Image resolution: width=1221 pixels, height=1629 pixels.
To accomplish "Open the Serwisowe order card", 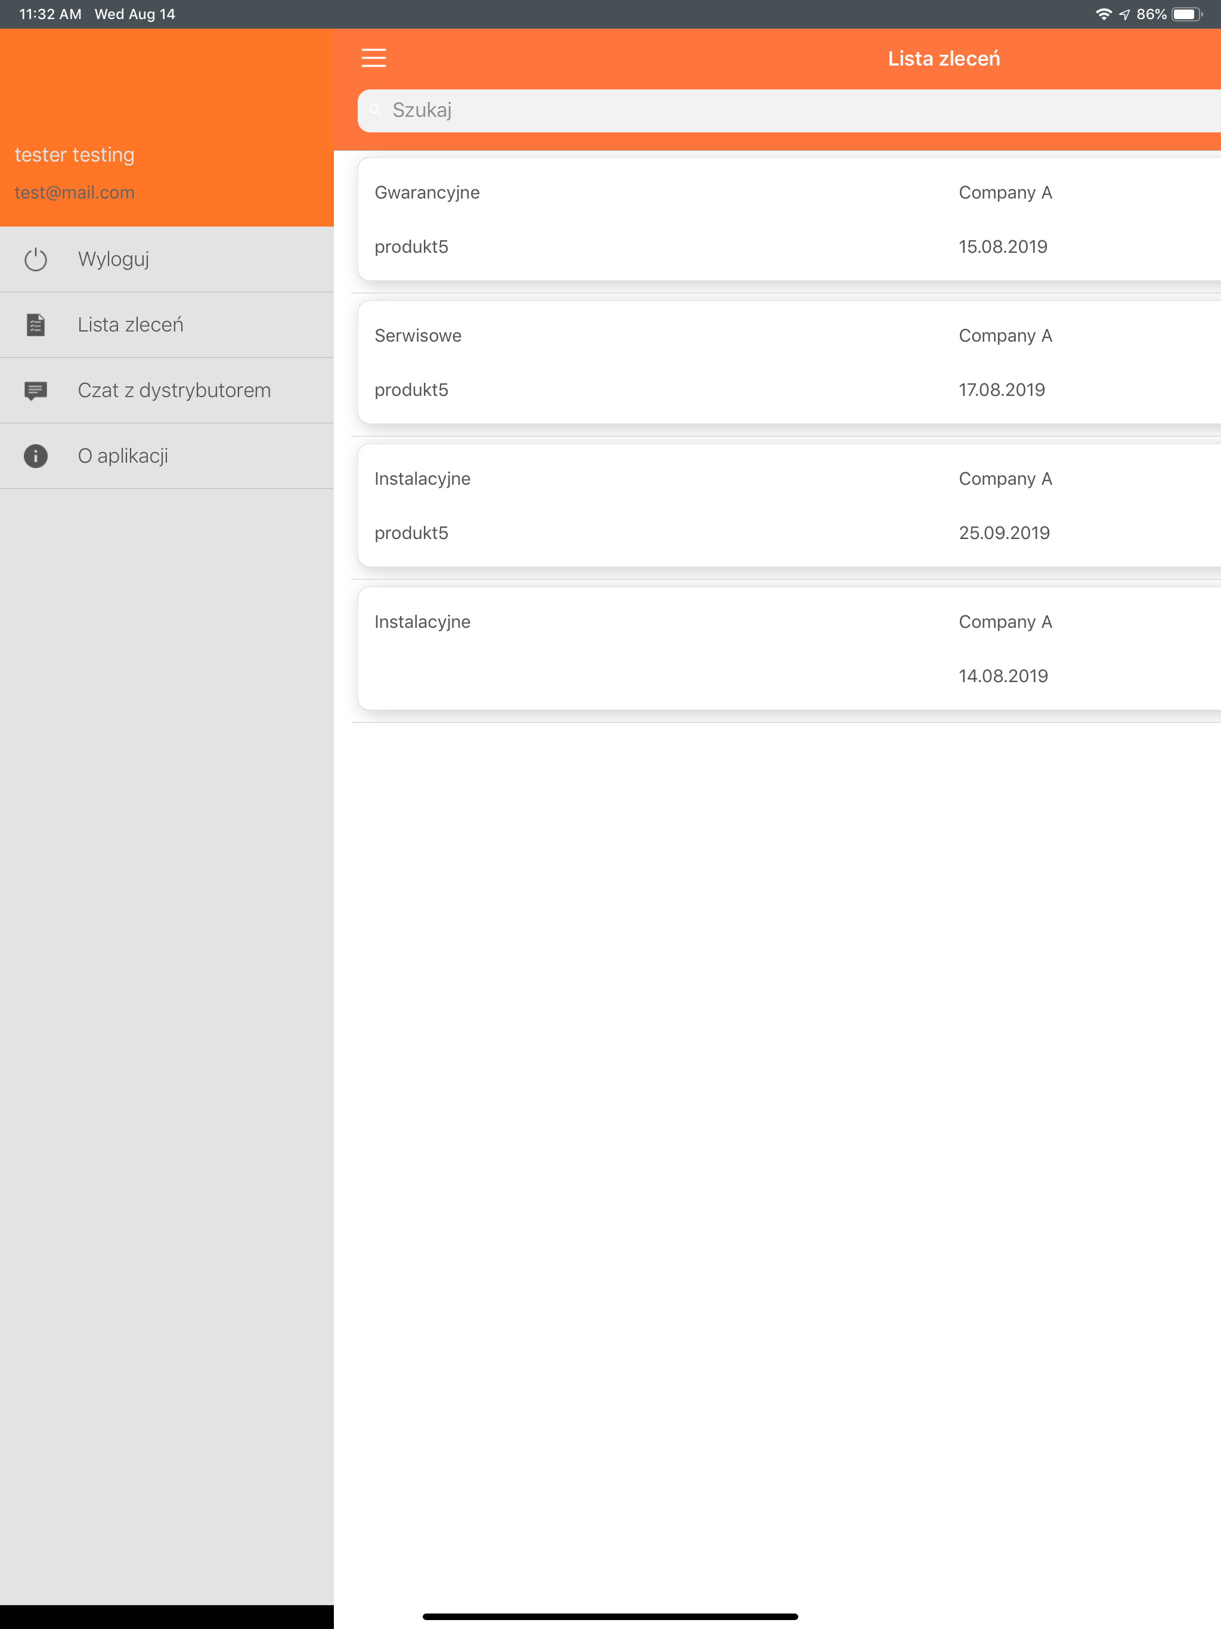I will pos(789,361).
